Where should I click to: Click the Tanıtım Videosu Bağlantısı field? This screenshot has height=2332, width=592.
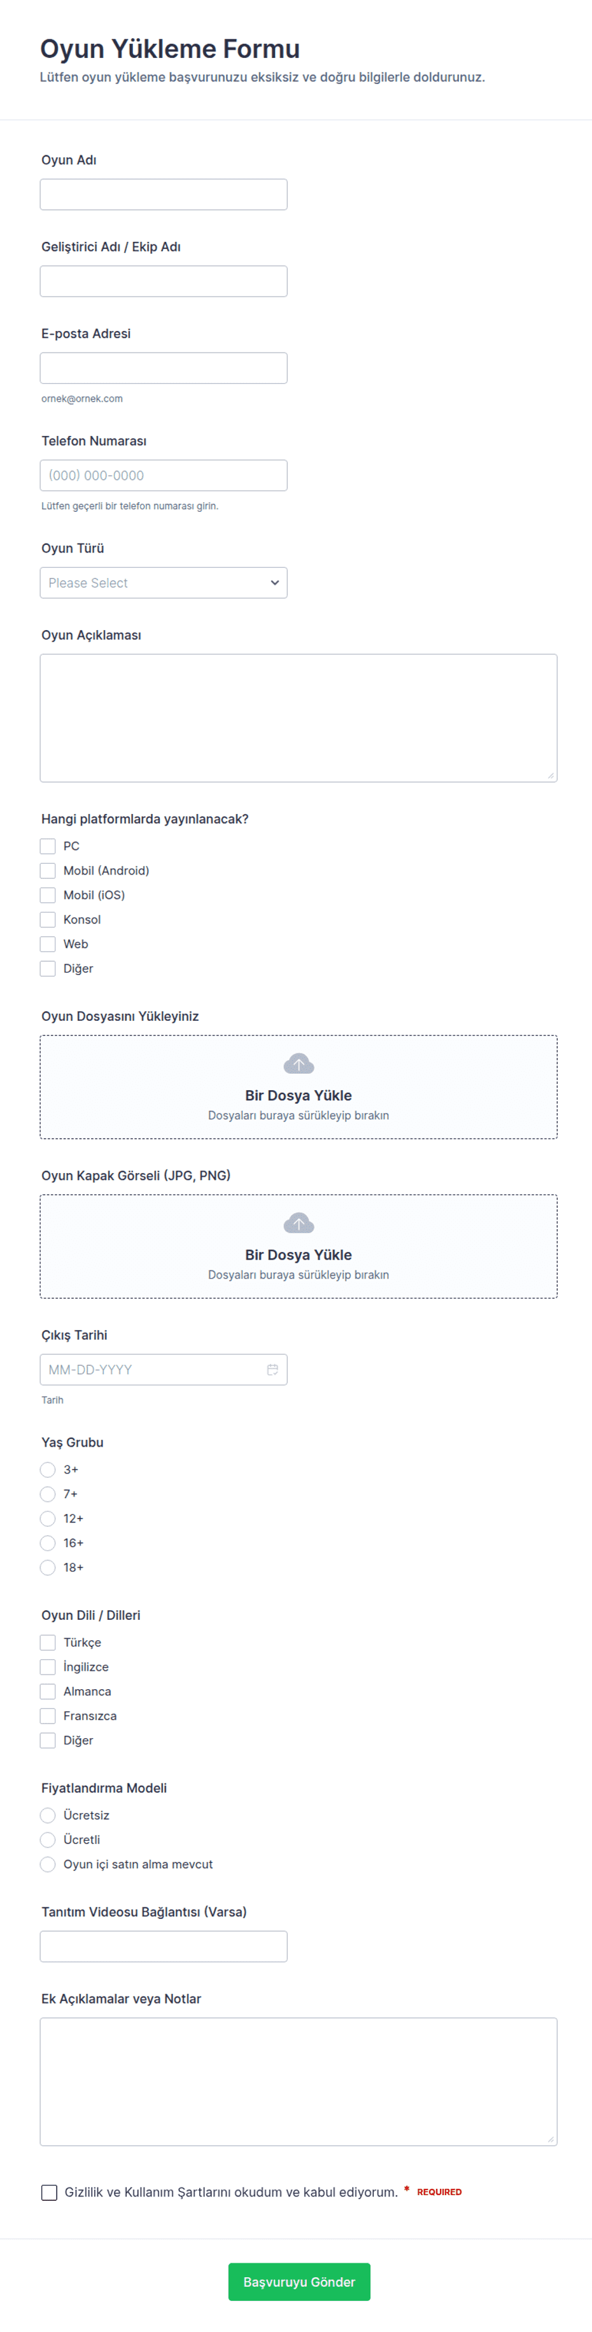[x=164, y=1946]
